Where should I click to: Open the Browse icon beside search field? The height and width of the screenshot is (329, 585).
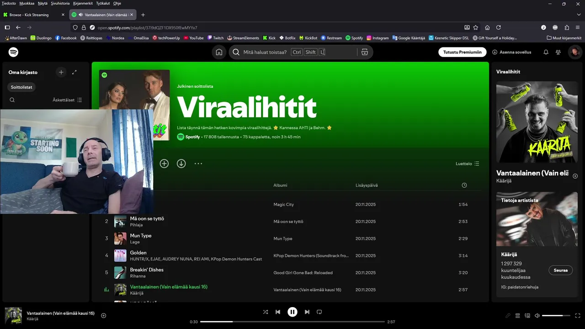364,52
